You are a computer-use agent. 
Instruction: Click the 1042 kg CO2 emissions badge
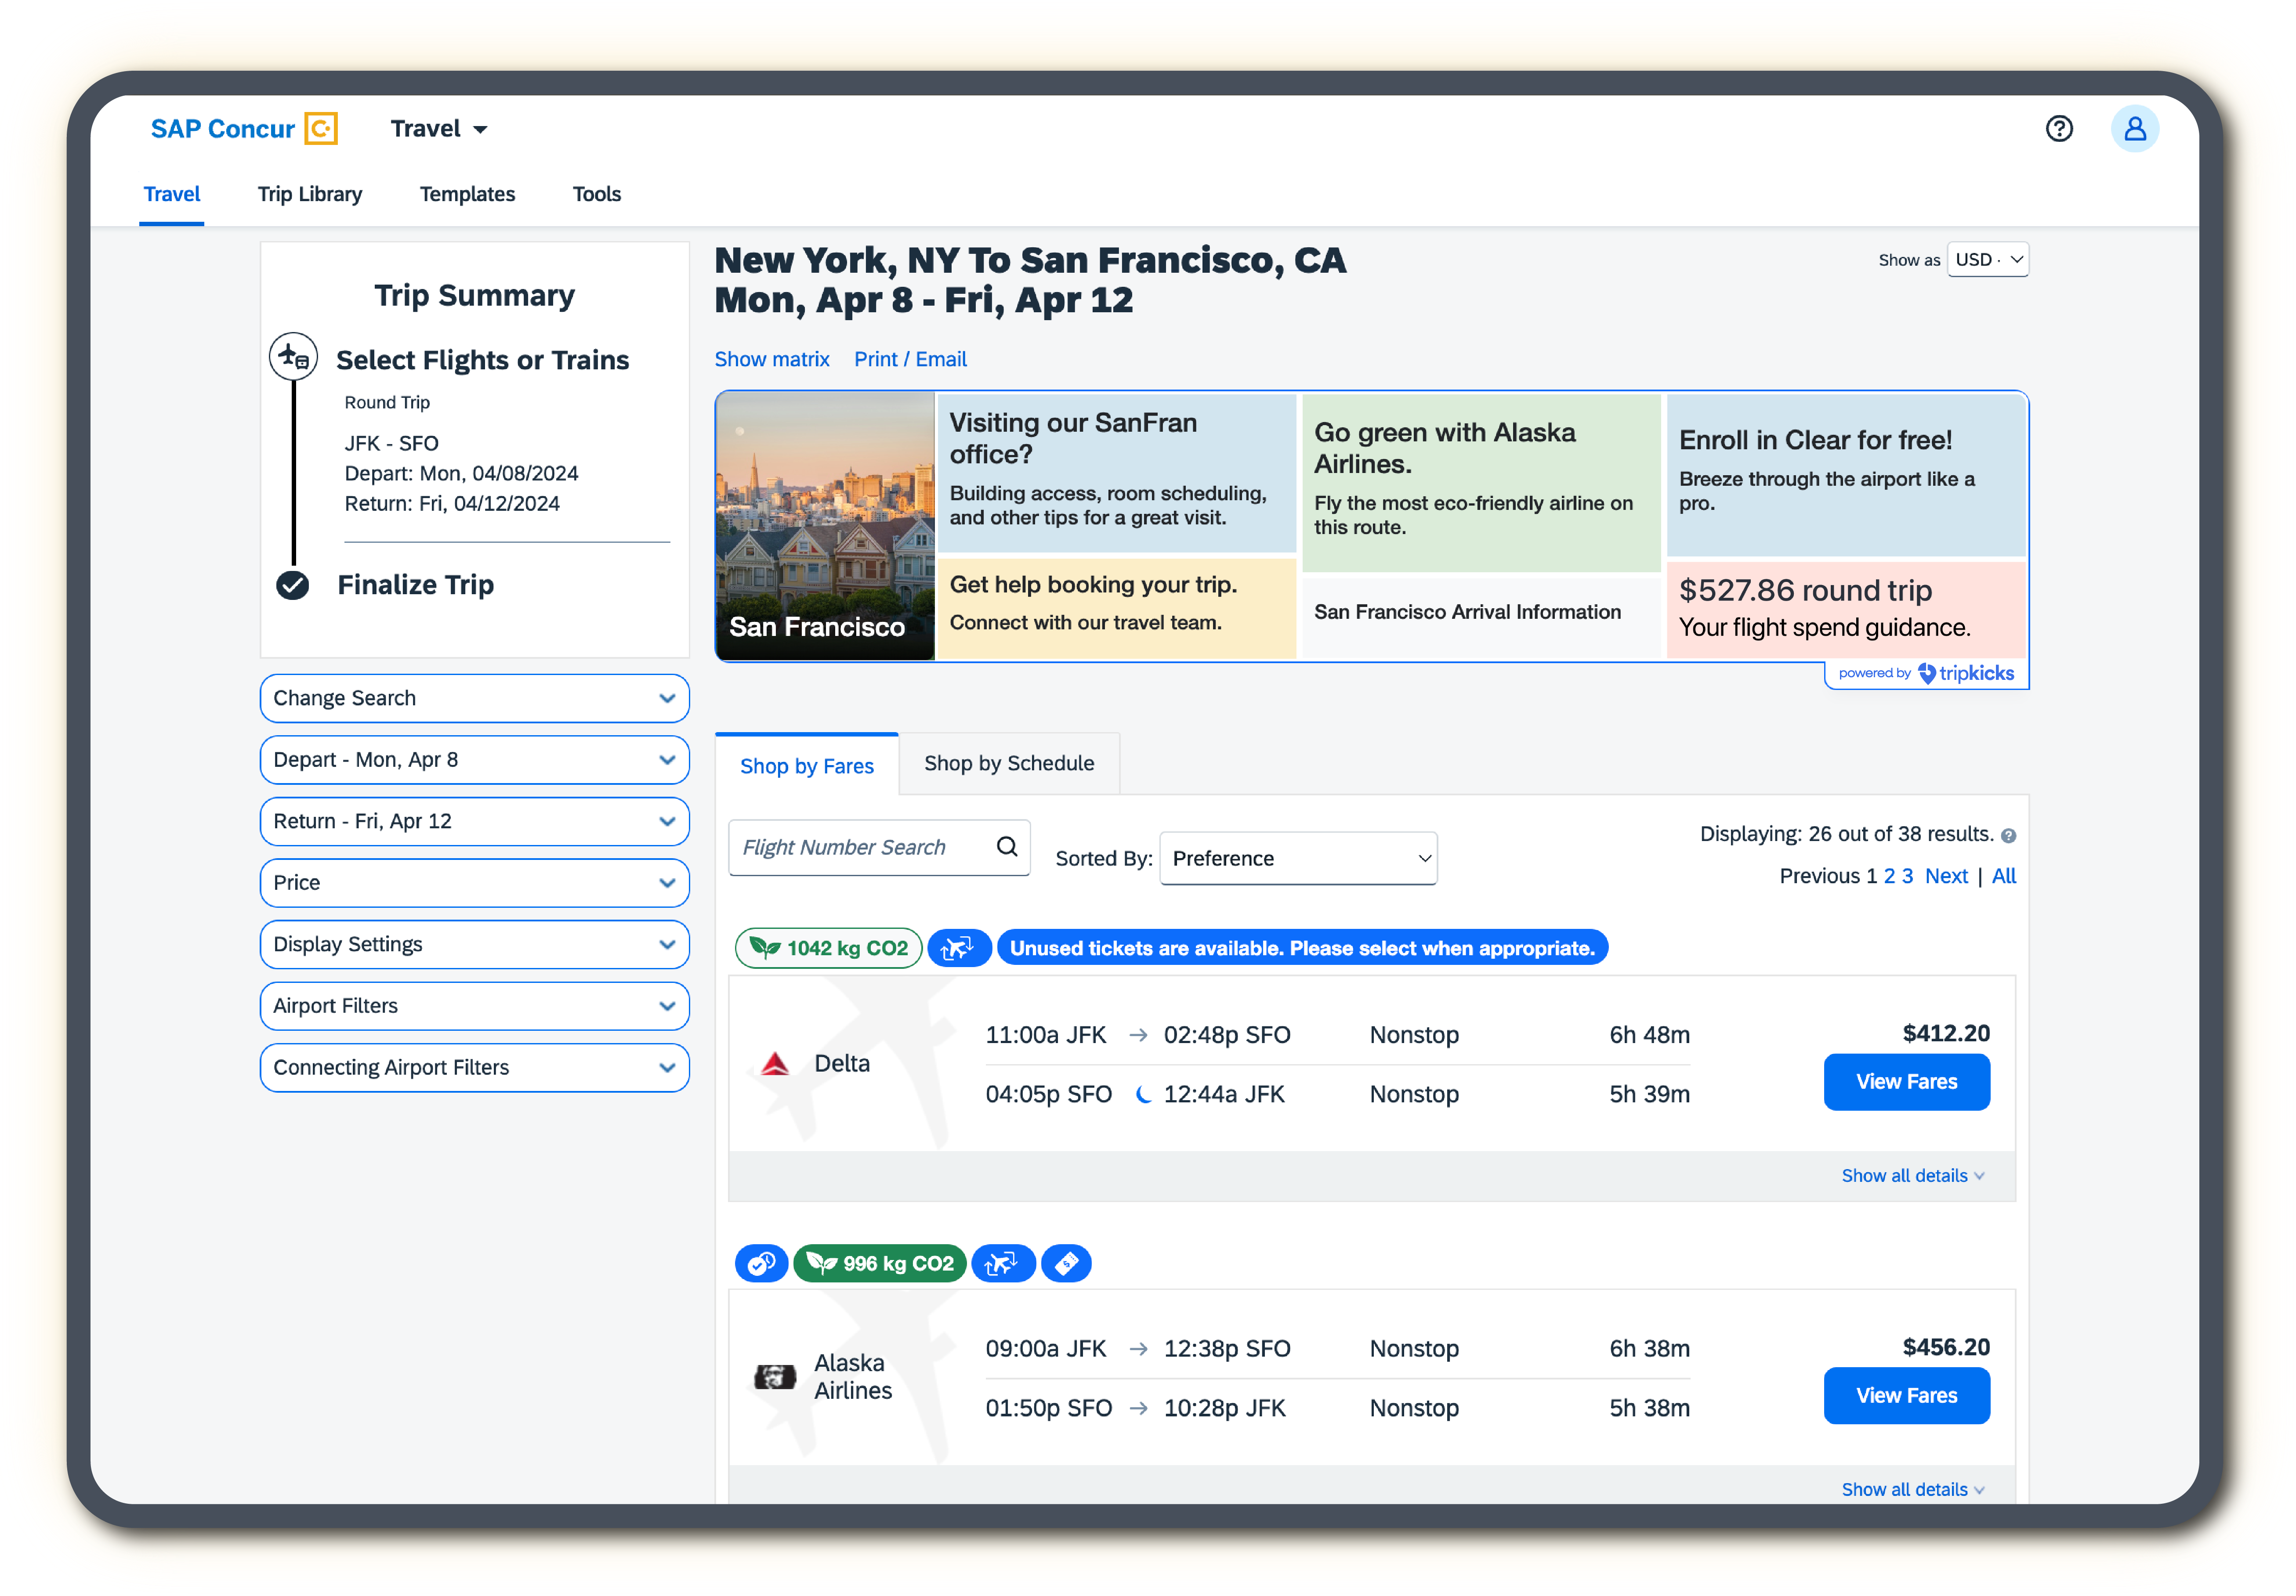828,947
